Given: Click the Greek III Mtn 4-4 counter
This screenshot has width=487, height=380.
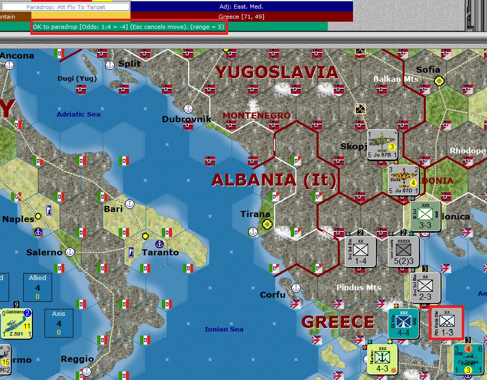Looking at the screenshot, I should coord(403,323).
